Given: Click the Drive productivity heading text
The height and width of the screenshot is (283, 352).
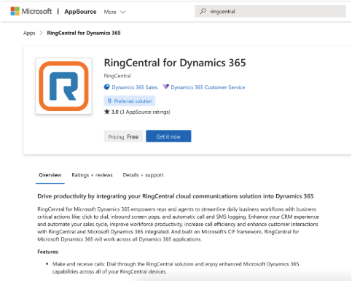Looking at the screenshot, I should (x=176, y=196).
